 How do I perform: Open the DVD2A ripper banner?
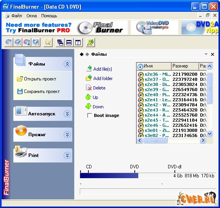pos(200,27)
